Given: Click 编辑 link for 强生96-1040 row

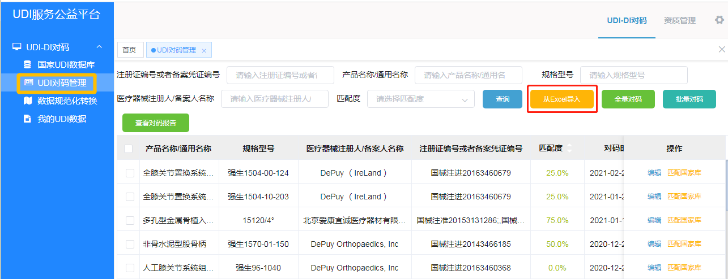Looking at the screenshot, I should 654,268.
